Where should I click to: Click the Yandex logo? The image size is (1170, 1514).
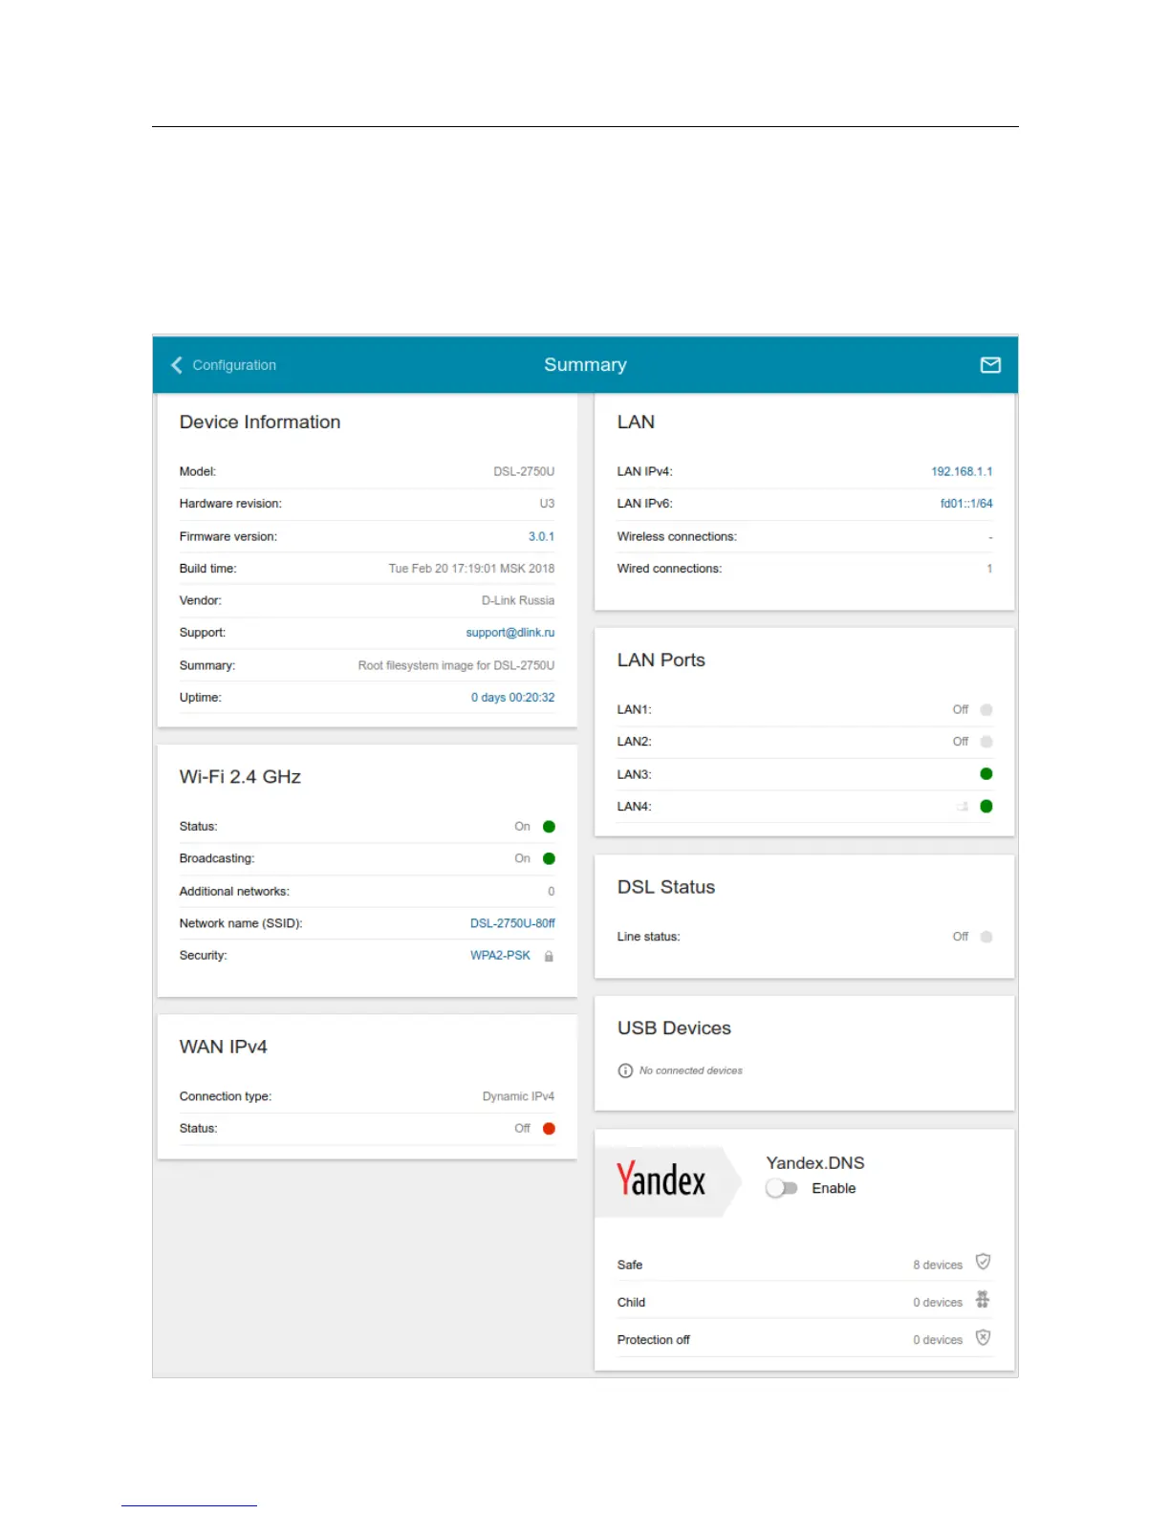pyautogui.click(x=661, y=1180)
